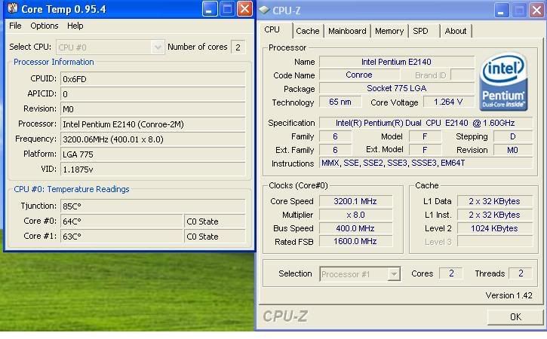Click the OK button in CPU-Z
This screenshot has height=339, width=547.
515,316
